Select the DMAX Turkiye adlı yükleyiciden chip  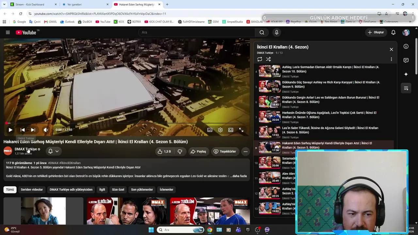click(71, 190)
